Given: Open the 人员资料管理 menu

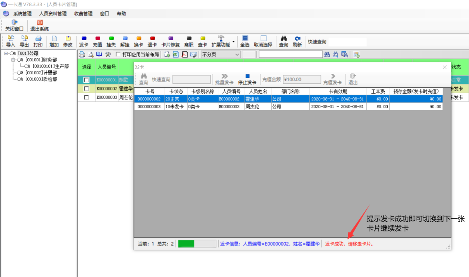Looking at the screenshot, I should (x=53, y=14).
